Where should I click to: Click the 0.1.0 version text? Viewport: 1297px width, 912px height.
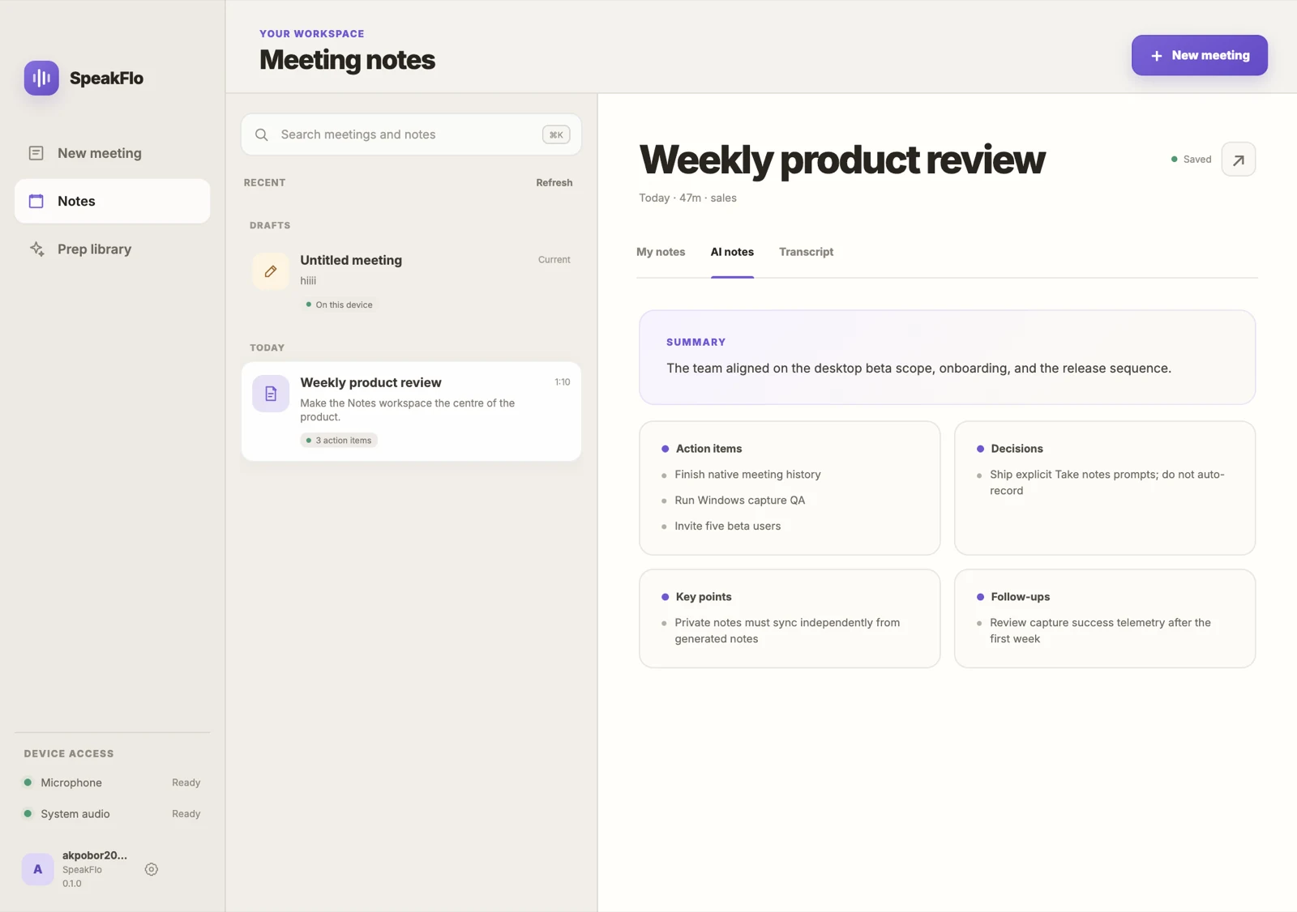tap(72, 884)
